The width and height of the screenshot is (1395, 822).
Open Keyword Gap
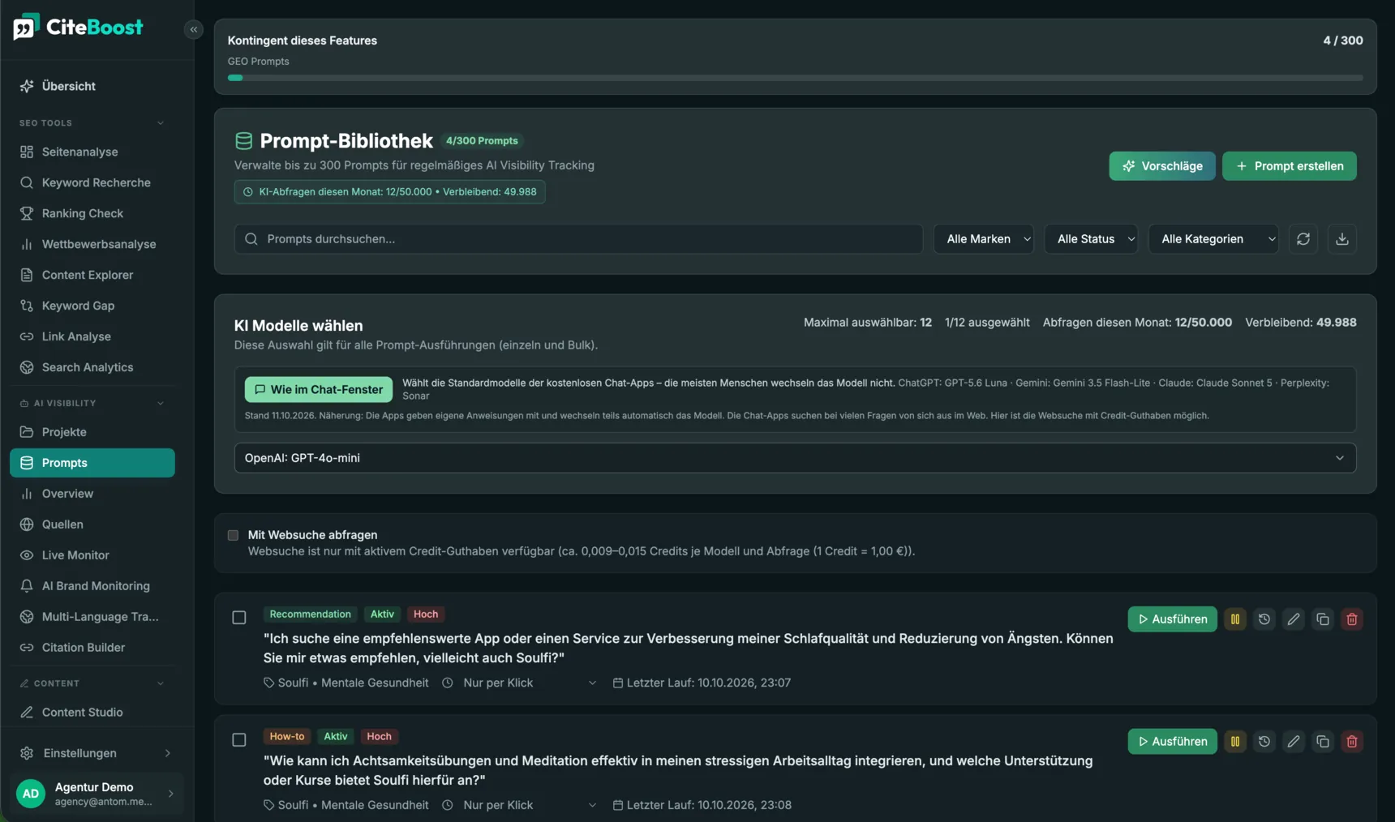tap(92, 306)
